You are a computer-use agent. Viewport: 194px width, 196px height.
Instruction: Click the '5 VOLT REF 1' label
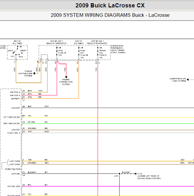pyautogui.click(x=14, y=133)
